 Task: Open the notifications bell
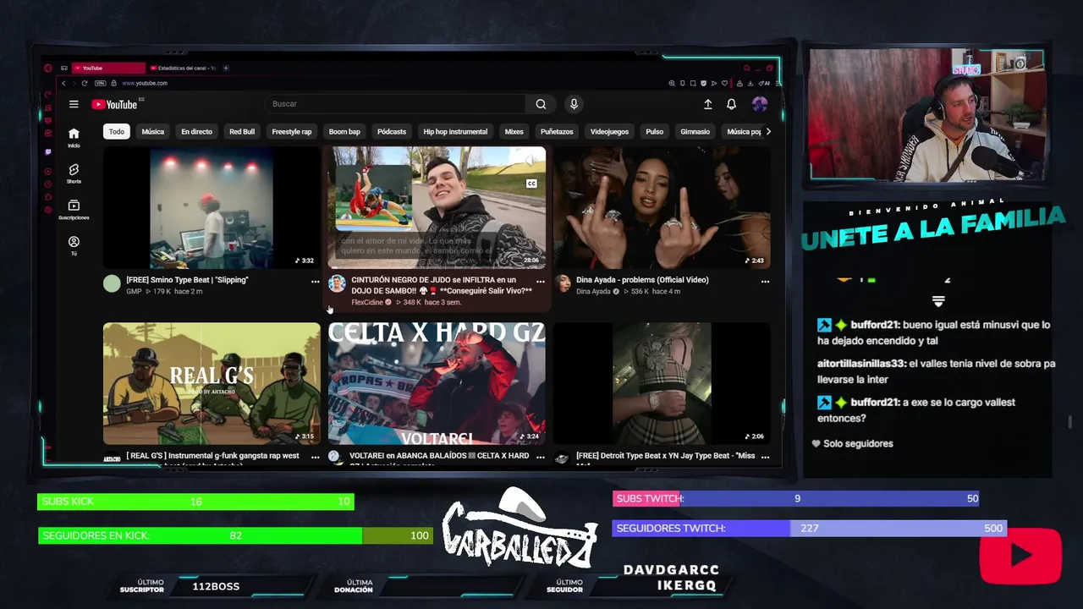click(x=731, y=104)
